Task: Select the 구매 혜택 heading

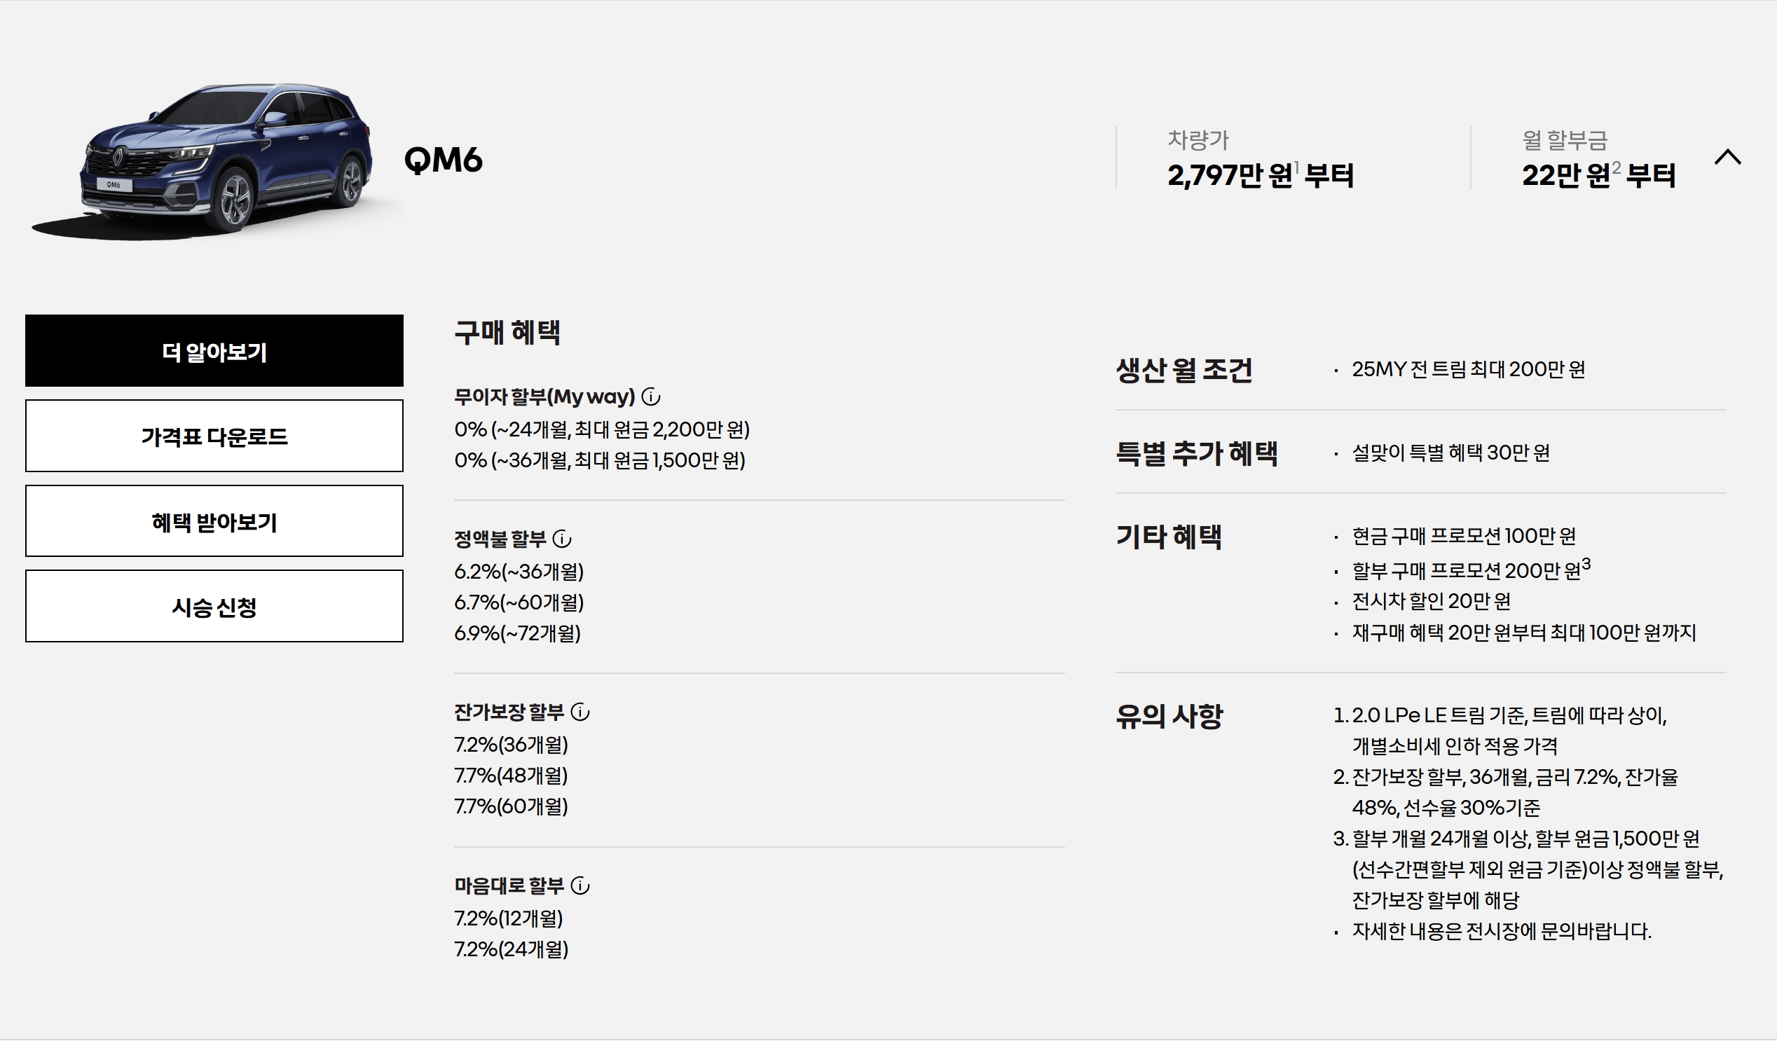Action: click(x=508, y=332)
